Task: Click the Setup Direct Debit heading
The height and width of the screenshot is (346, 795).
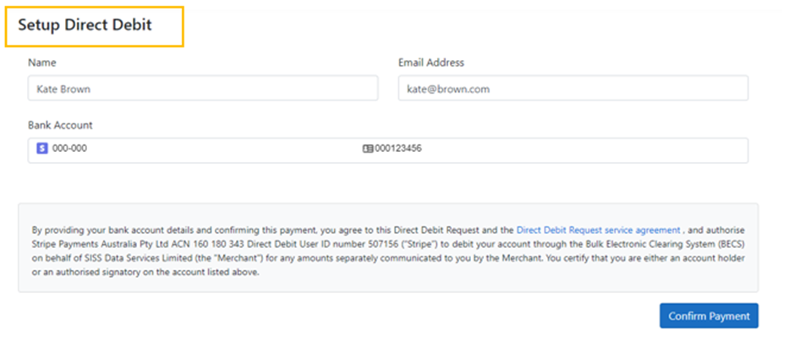Action: click(85, 25)
